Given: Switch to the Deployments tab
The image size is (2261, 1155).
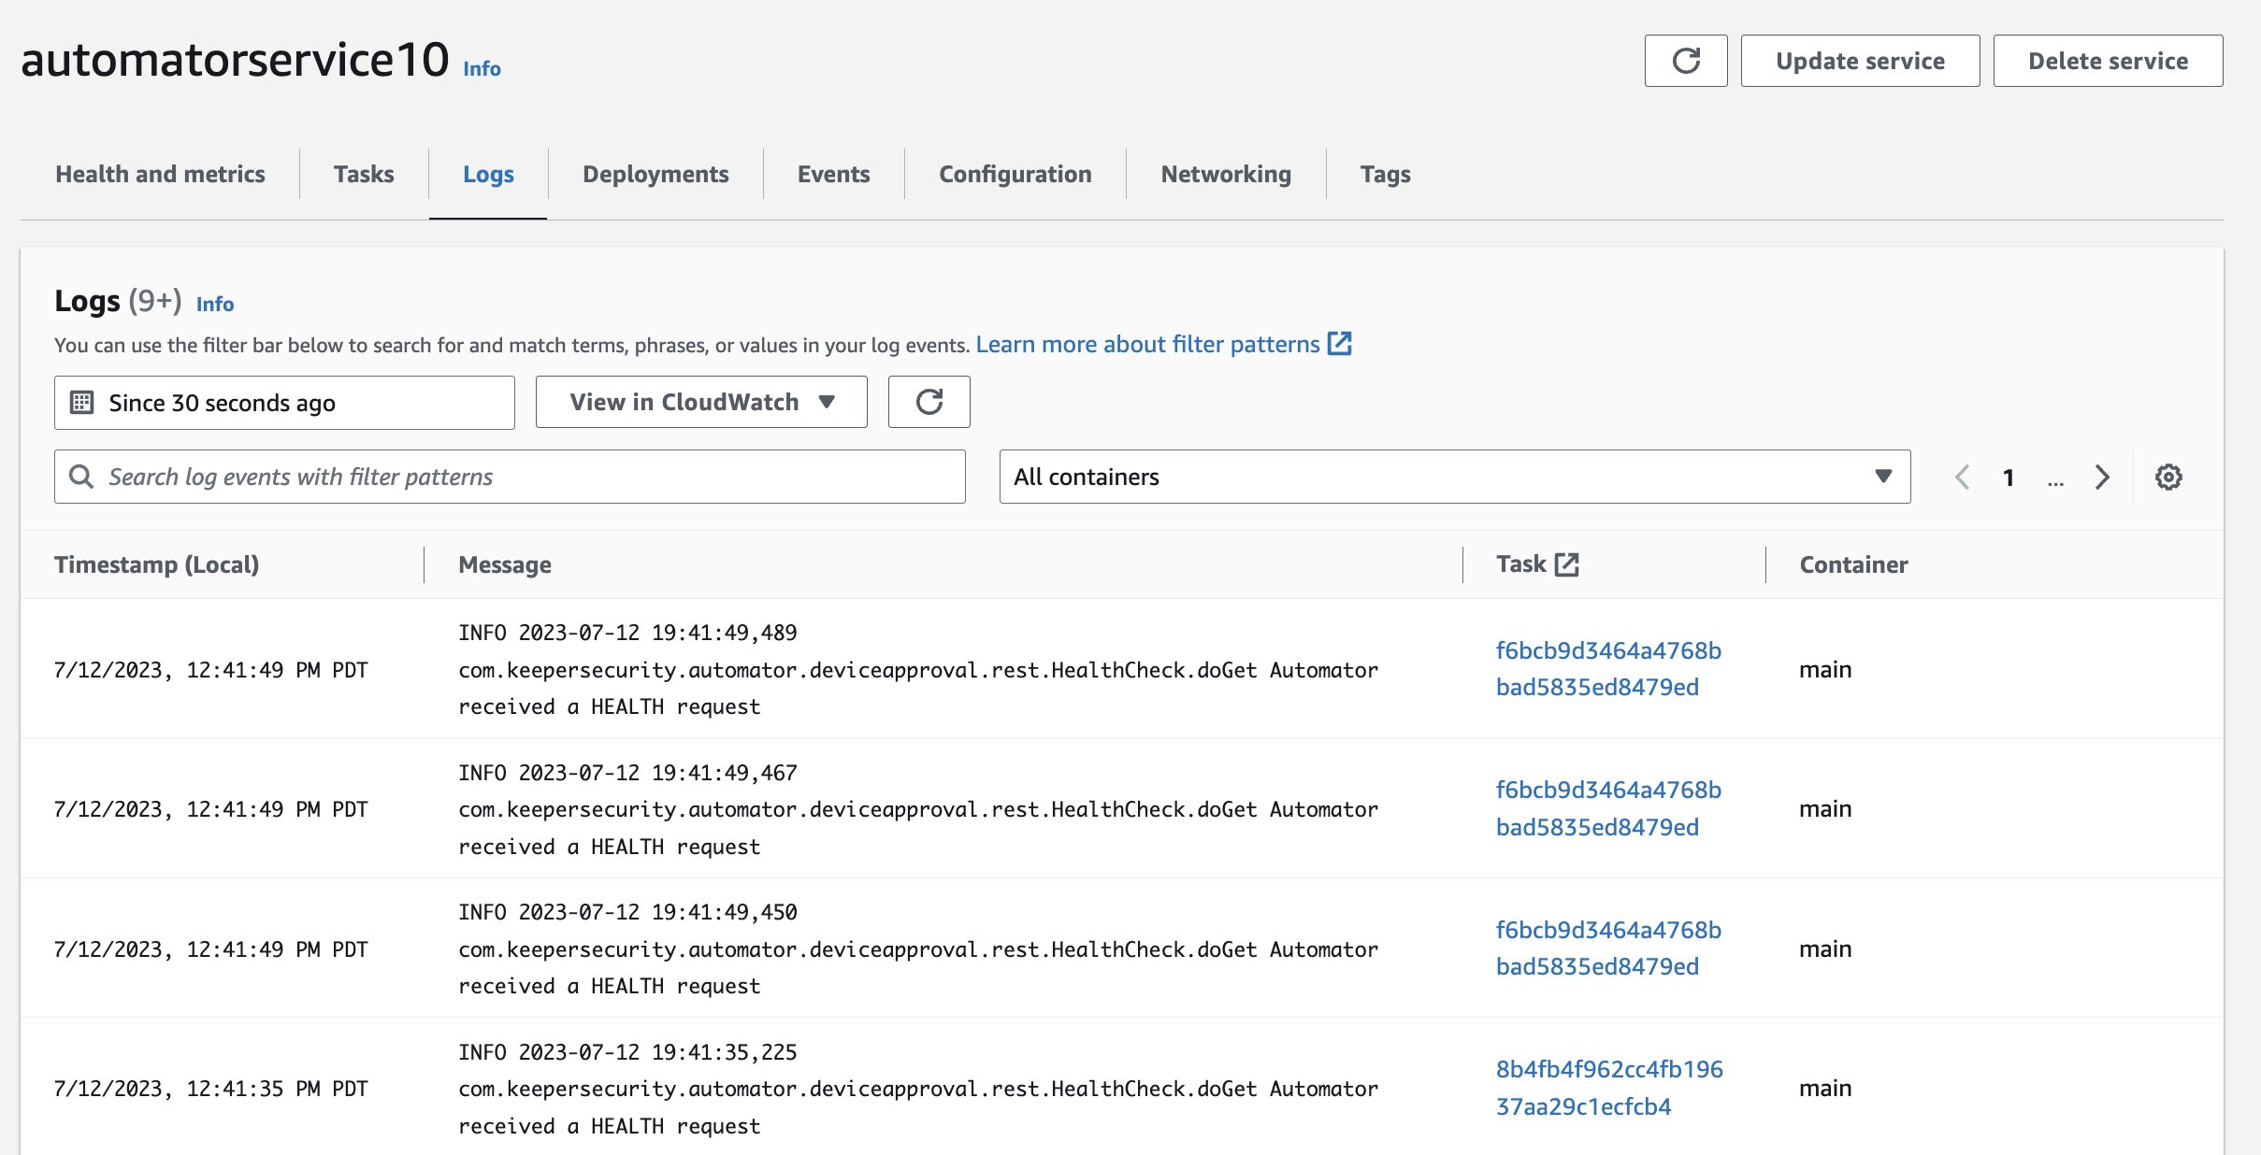Looking at the screenshot, I should coord(655,174).
